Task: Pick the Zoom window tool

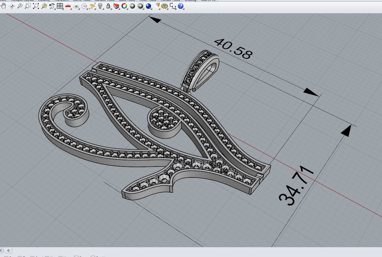Action: 28,6
